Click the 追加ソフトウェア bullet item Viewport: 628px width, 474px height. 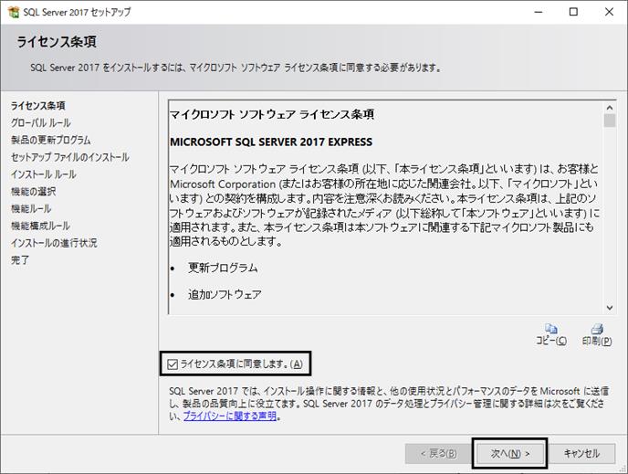click(225, 294)
